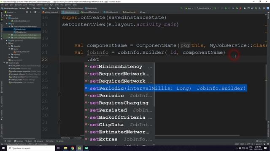The image size is (270, 151).
Task: Choose setBackoffCriteria completion suggestion
Action: [x=120, y=117]
